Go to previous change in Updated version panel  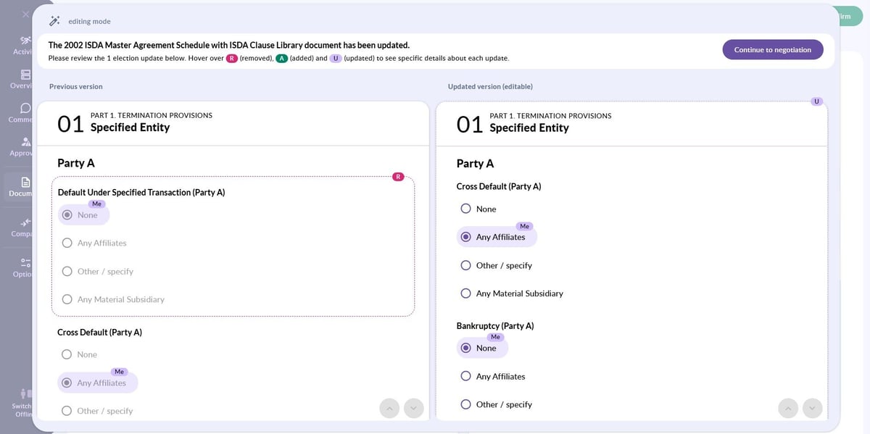[788, 408]
